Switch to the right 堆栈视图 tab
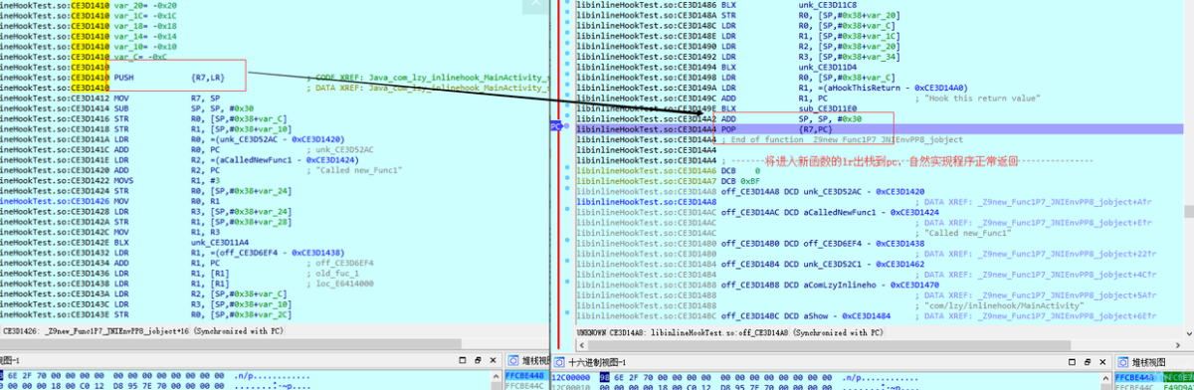This screenshot has height=390, width=1194. click(x=1149, y=361)
